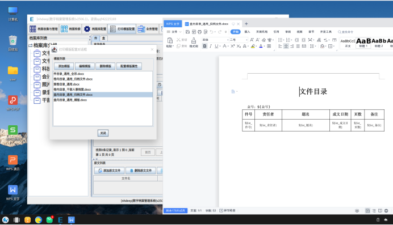
Task: Click the character border icon
Action: (269, 46)
